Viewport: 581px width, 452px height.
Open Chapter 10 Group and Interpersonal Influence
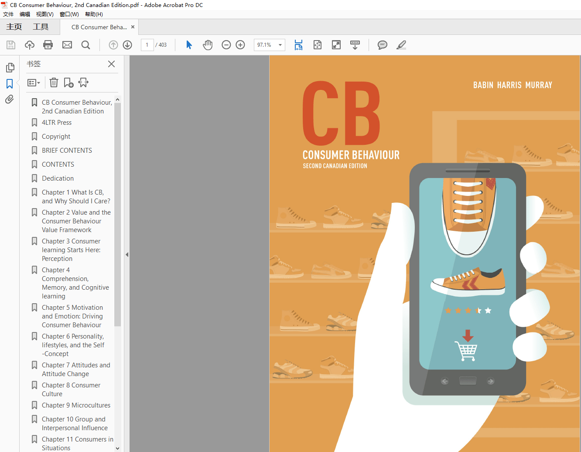[75, 424]
